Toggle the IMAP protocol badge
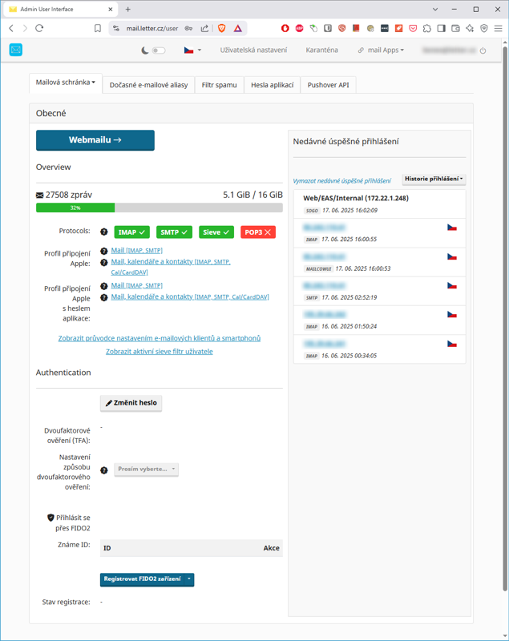 [132, 232]
